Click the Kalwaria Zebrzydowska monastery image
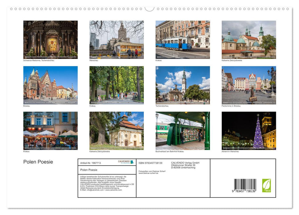 tap(249, 39)
